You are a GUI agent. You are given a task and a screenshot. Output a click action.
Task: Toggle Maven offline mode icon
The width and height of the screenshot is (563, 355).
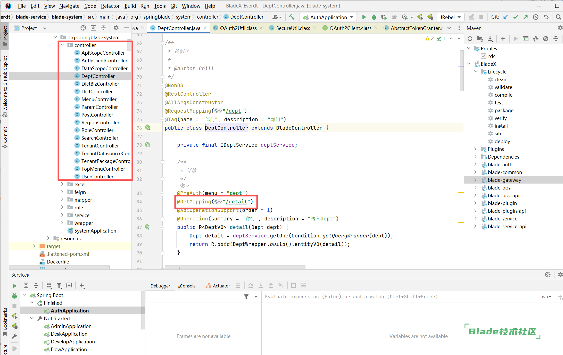[536, 39]
